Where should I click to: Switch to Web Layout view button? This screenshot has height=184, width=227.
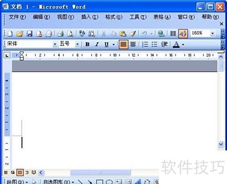(x=13, y=172)
